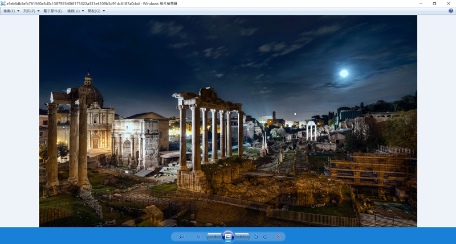
Task: Click the 電子郵件(E) menu item
Action: [x=53, y=11]
